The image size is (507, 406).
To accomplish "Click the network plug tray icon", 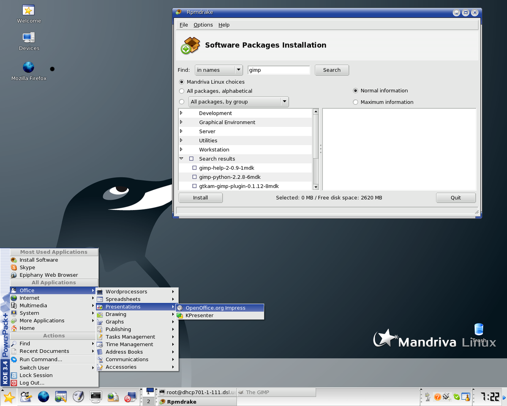I will coord(447,397).
